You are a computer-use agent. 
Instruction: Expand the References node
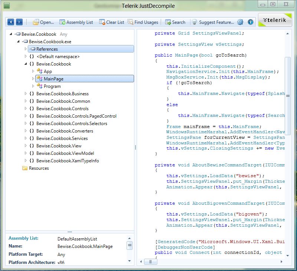click(x=26, y=49)
